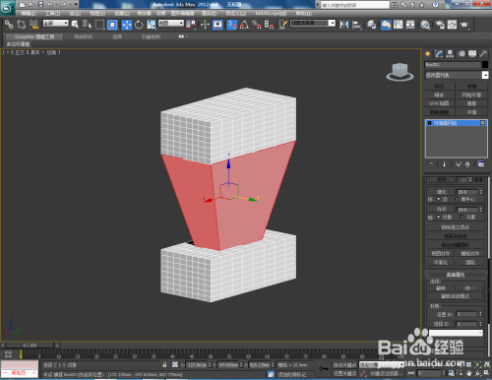492x380 pixels.
Task: Select the To Elements radio button under Explode
Action: pyautogui.click(x=461, y=217)
